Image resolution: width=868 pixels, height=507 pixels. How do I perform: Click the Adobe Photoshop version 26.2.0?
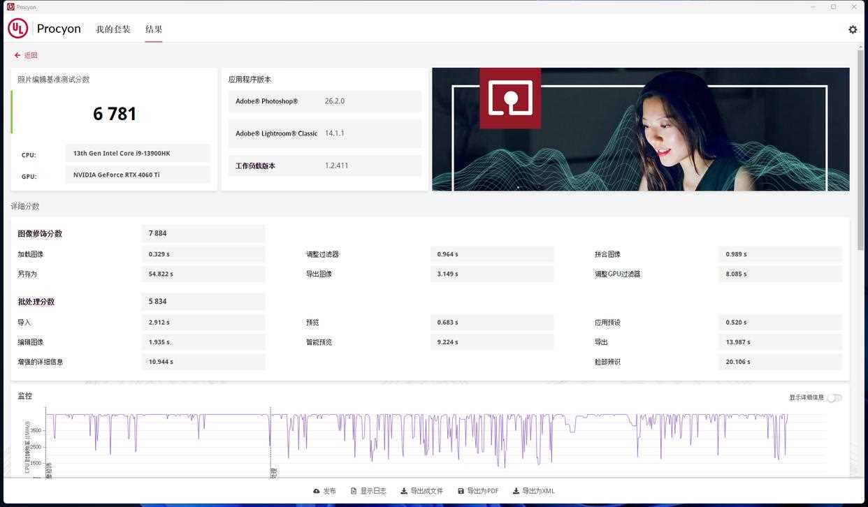335,101
